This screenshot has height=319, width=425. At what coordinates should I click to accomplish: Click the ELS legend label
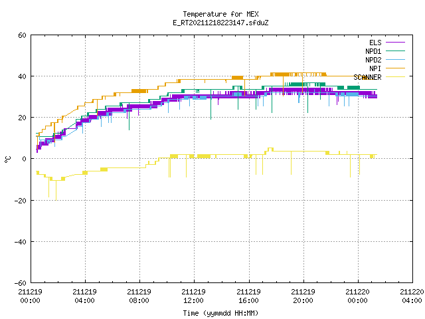coord(375,43)
